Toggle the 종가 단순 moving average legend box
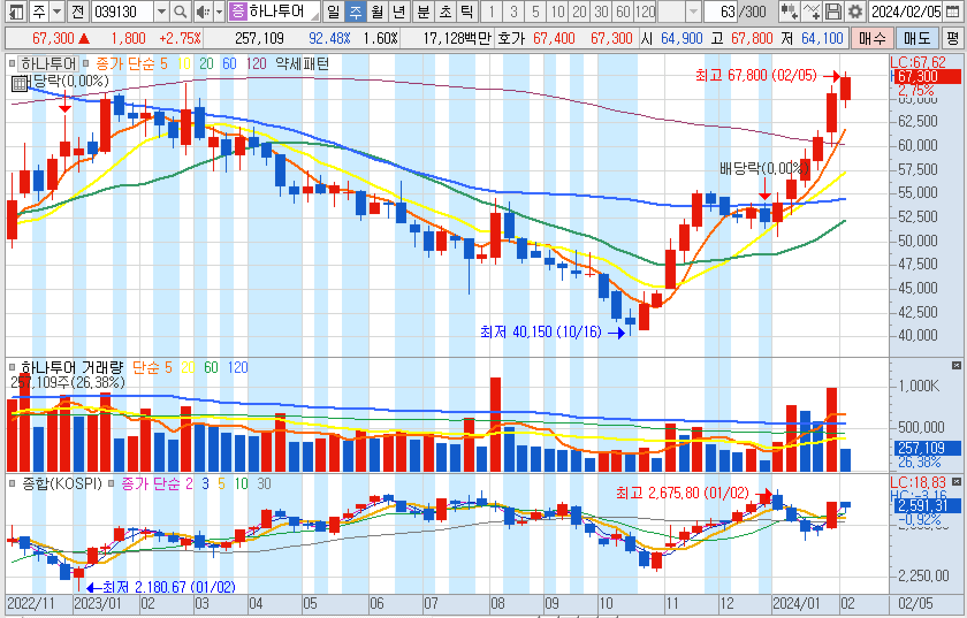 pyautogui.click(x=86, y=64)
